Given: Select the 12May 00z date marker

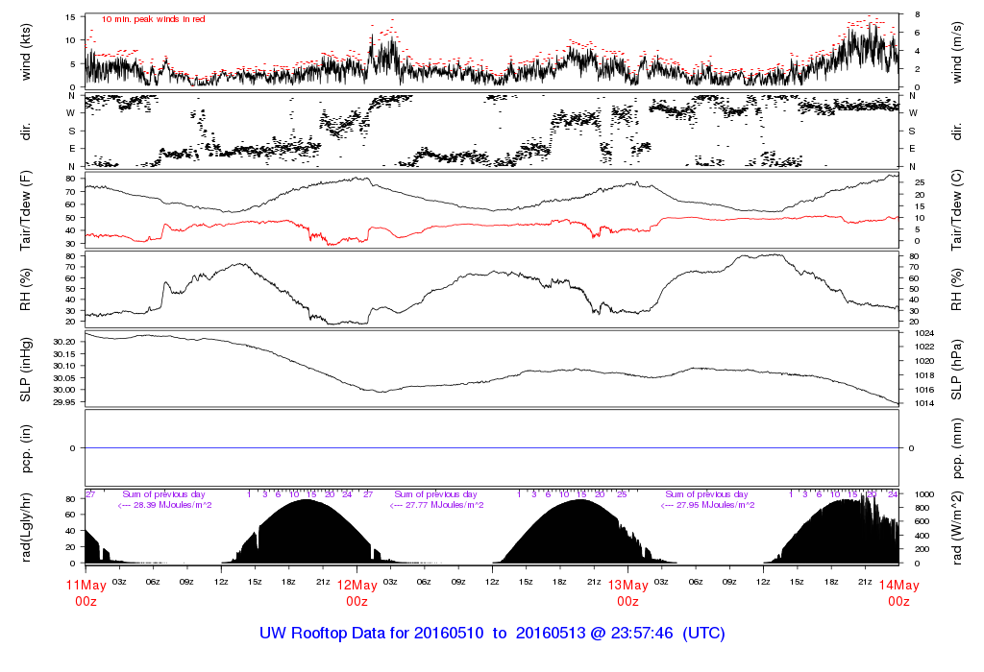Looking at the screenshot, I should [x=357, y=593].
